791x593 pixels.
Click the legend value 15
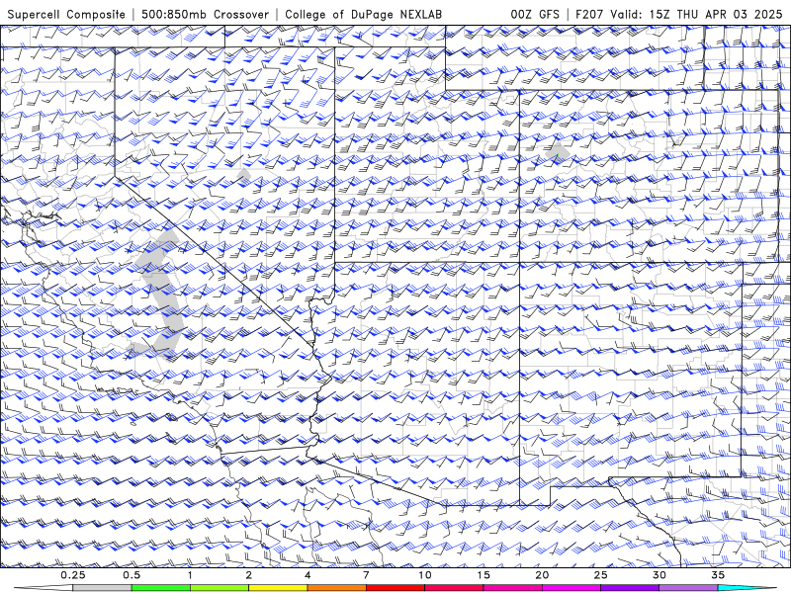click(x=483, y=575)
